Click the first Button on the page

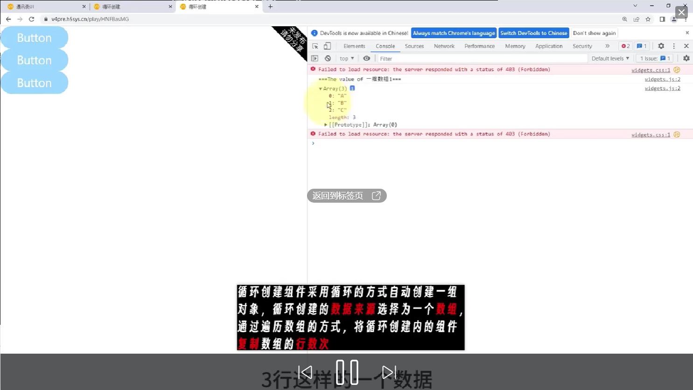coord(34,38)
